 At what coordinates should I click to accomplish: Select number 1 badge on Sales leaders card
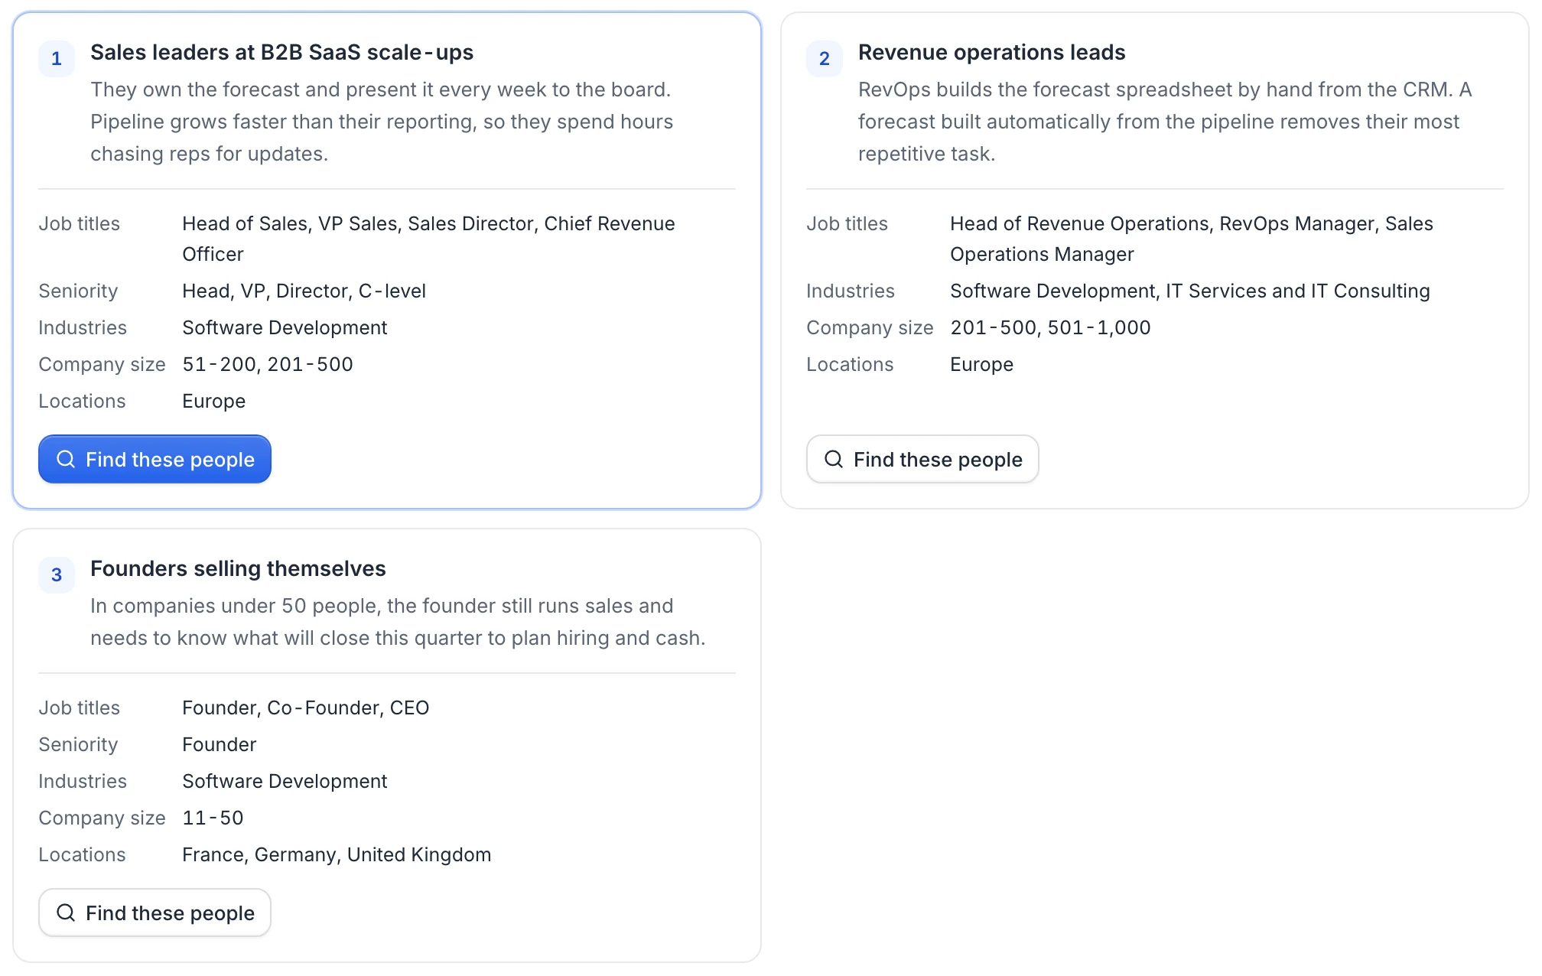57,59
